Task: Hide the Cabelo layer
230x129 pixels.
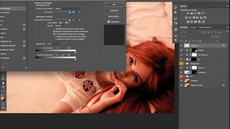Action: [x=181, y=50]
